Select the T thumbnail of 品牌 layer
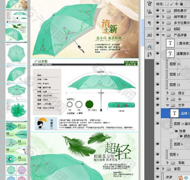 175,113
